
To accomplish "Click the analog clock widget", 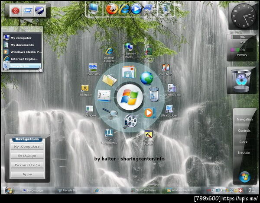I will 243,16.
